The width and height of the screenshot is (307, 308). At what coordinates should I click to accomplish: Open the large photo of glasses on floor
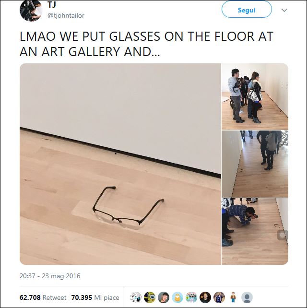click(x=120, y=164)
